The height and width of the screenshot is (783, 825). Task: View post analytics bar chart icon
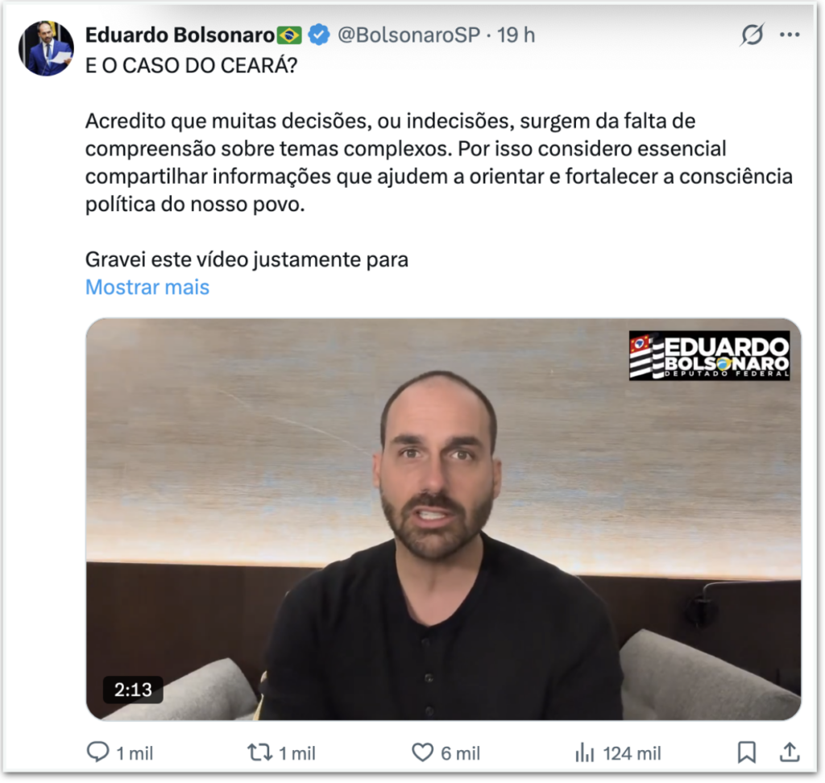(585, 752)
